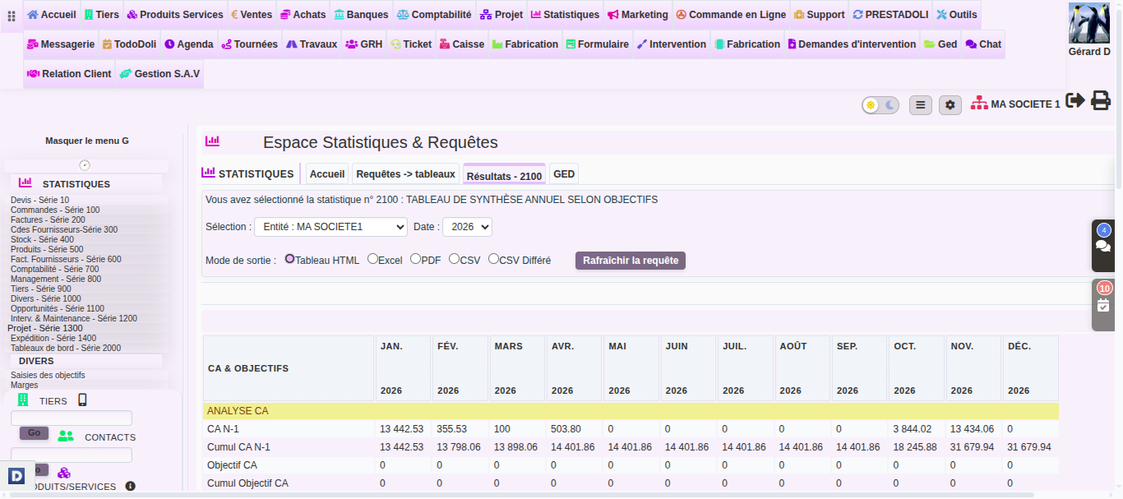Open the Caisse menu
The image size is (1123, 499).
pyautogui.click(x=461, y=44)
